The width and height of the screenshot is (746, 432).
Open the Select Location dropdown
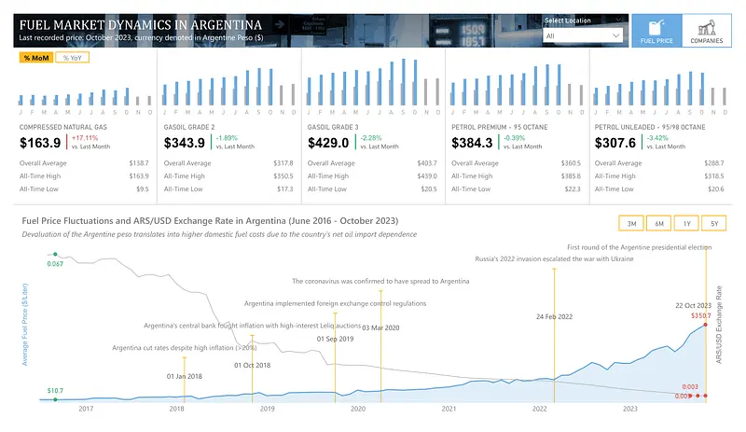tap(583, 35)
